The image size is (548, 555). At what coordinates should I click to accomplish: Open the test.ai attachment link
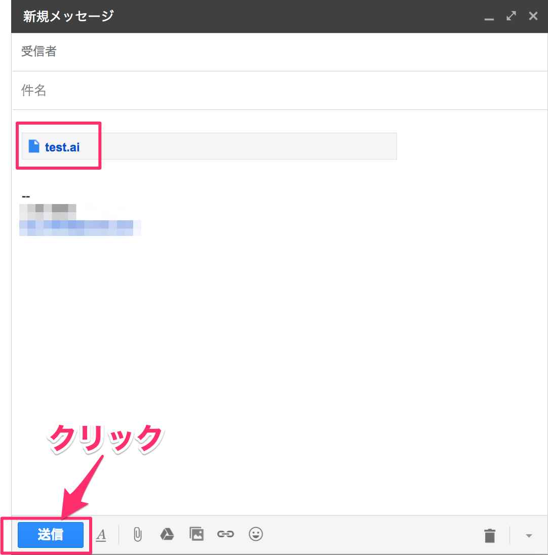pyautogui.click(x=62, y=147)
